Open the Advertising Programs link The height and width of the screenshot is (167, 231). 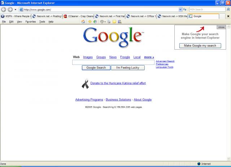89,100
